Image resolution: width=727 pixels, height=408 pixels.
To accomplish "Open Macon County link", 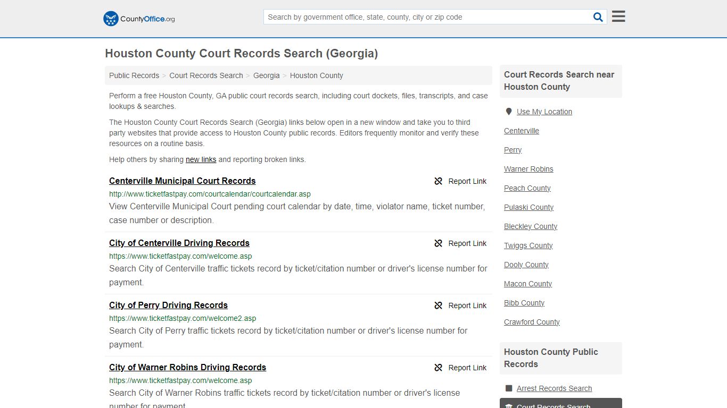I will click(x=528, y=284).
